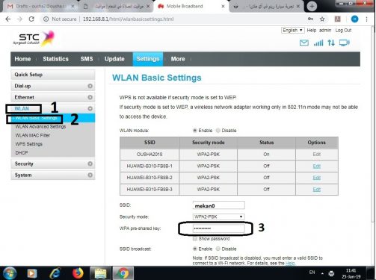Bookmark page with the star icon

point(322,19)
